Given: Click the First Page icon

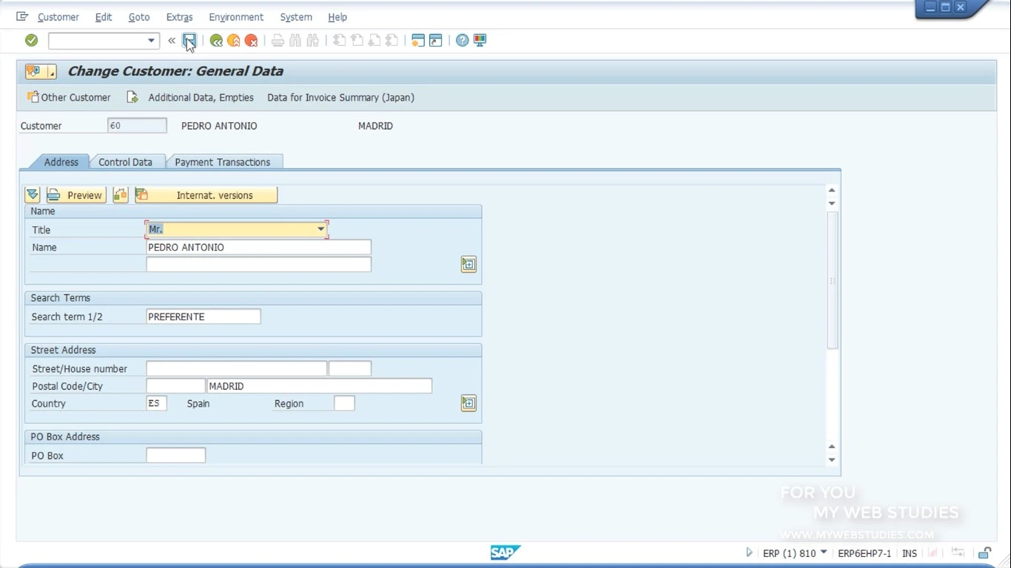Looking at the screenshot, I should coord(339,41).
